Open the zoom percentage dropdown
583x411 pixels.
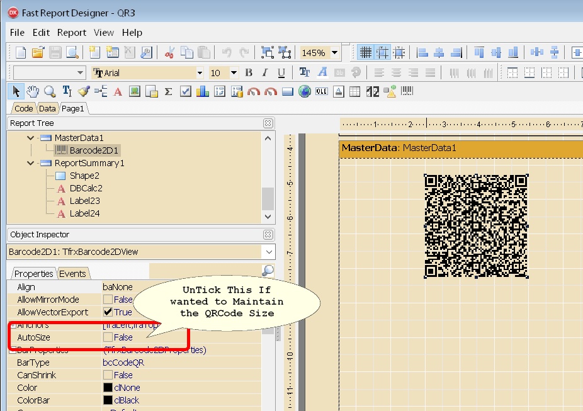pos(335,53)
